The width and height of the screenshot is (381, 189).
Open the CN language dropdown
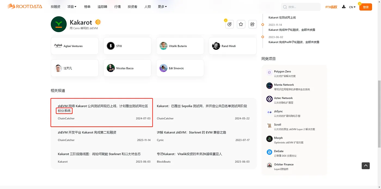(352, 7)
